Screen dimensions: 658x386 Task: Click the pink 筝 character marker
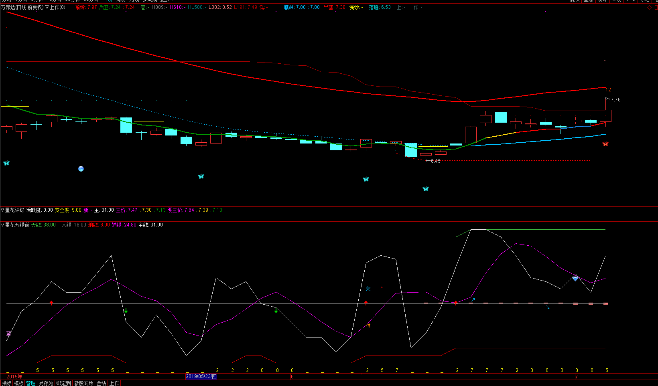(9, 333)
